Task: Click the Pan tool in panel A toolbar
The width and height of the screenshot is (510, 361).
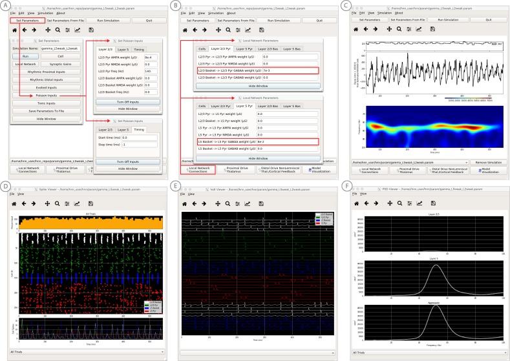Action: tap(48, 30)
